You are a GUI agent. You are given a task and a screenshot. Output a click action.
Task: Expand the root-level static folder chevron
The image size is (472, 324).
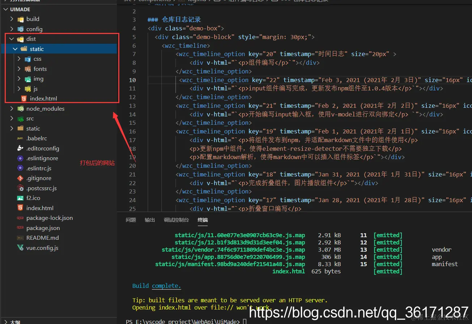point(12,129)
